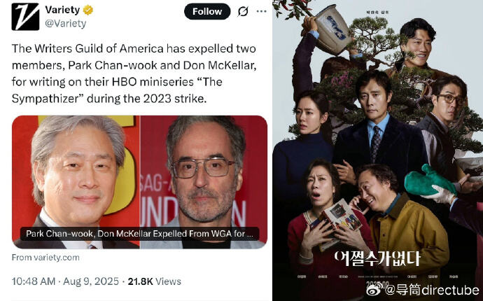The width and height of the screenshot is (483, 301).
Task: Click the tweet text about Writers Guild
Action: pyautogui.click(x=134, y=73)
